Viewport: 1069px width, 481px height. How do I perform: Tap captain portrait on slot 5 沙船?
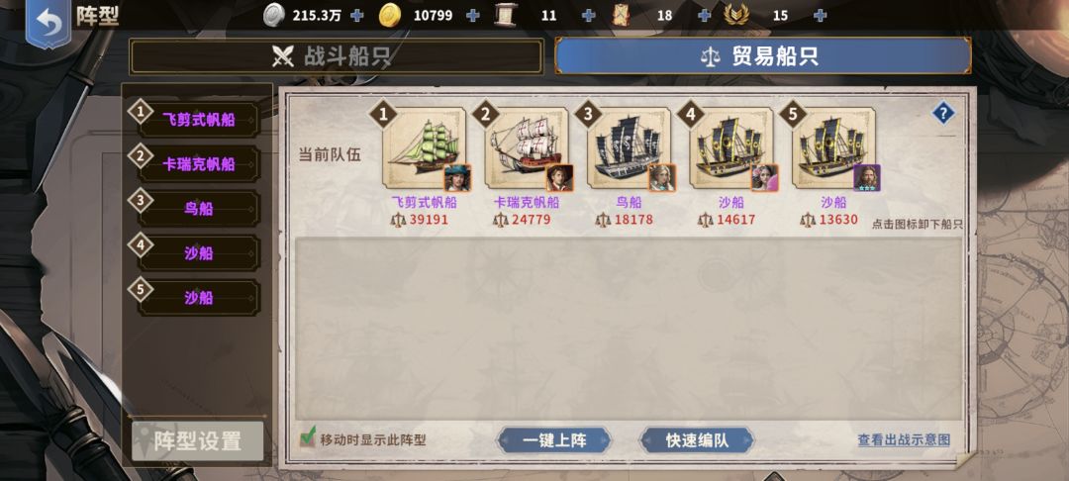pos(866,178)
